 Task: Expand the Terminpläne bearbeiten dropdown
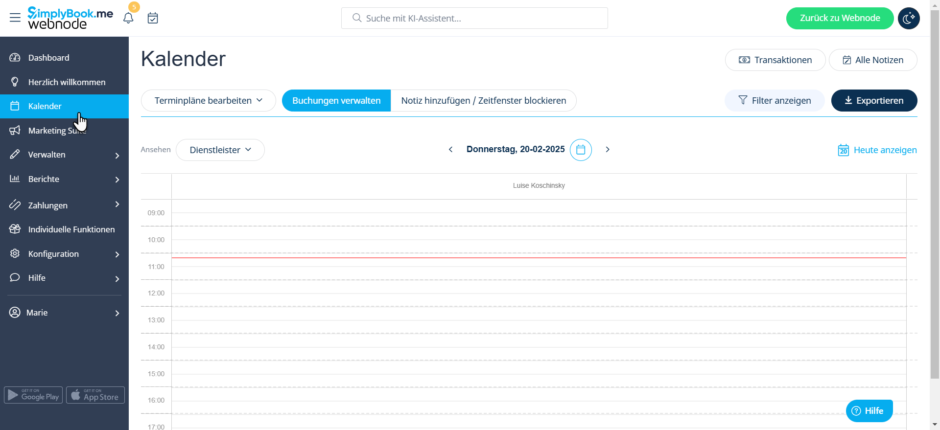pyautogui.click(x=209, y=101)
